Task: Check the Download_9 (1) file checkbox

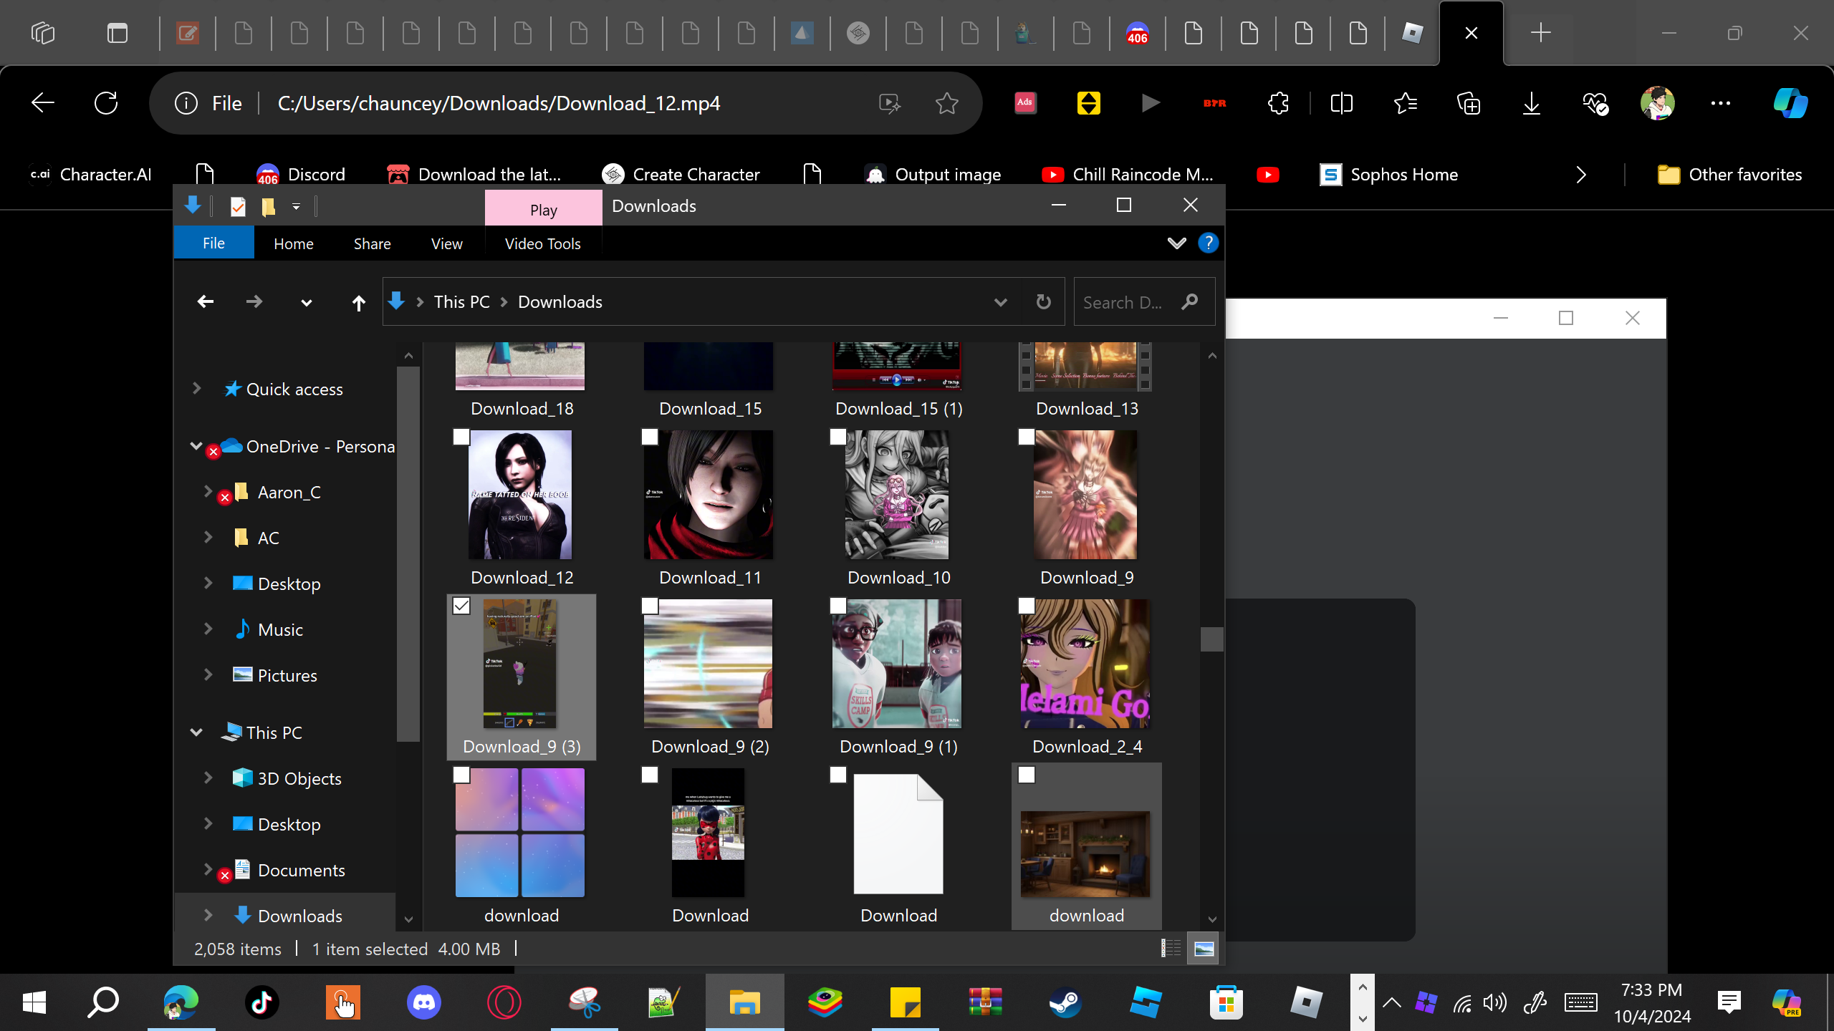Action: click(x=838, y=606)
